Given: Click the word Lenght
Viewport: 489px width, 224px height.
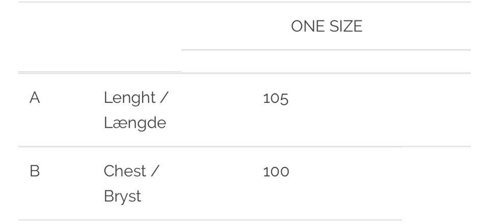Looking at the screenshot, I should 129,98.
